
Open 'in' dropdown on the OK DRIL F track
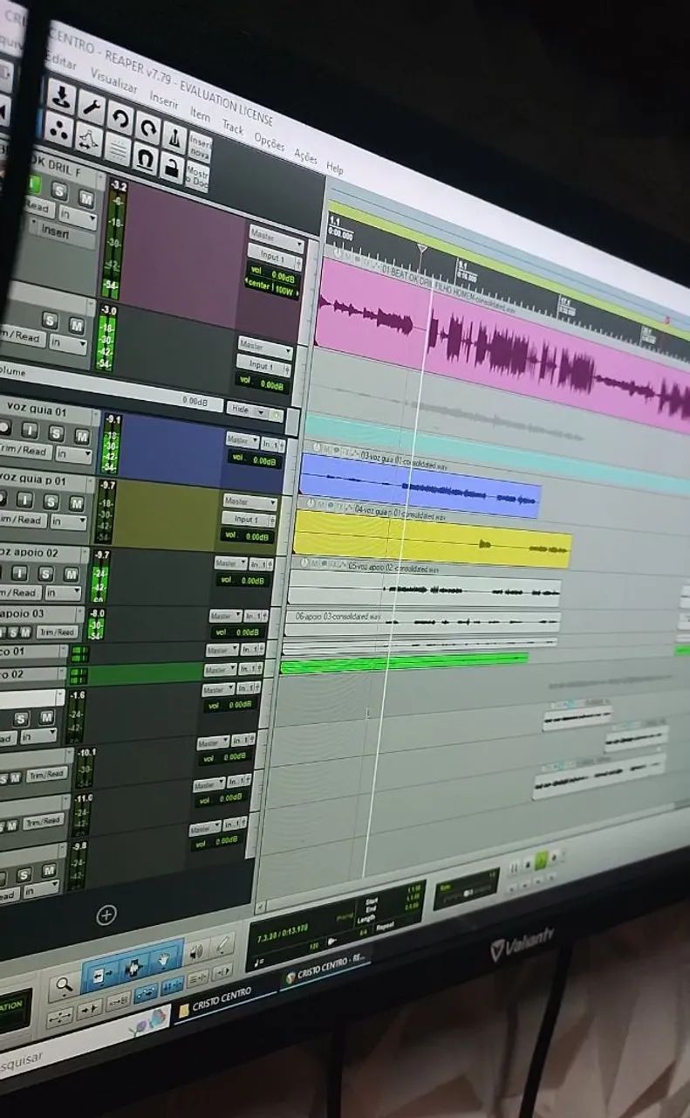click(77, 217)
